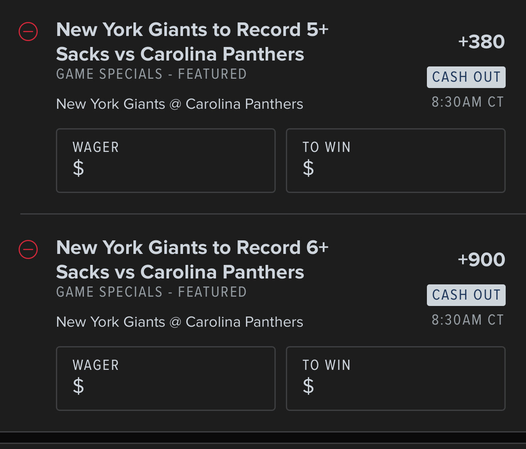
Task: Focus the To Win field for 5+ Sacks
Action: (x=396, y=161)
